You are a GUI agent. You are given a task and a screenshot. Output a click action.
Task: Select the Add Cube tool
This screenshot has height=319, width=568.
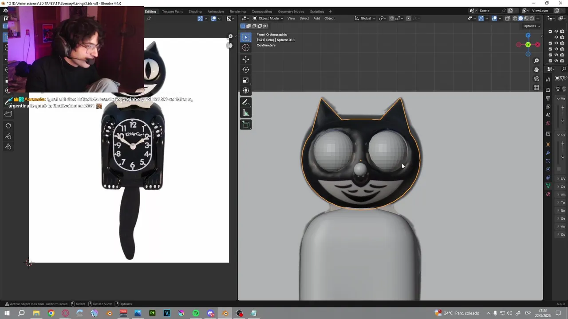(246, 124)
